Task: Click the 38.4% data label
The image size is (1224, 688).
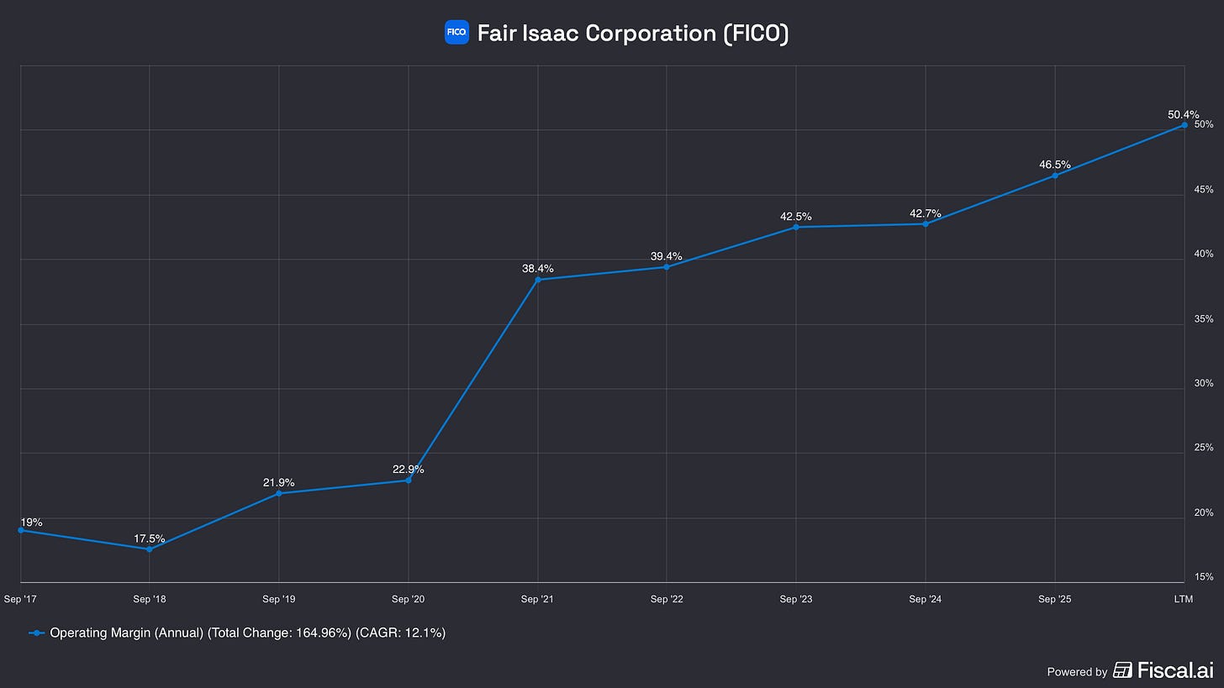Action: (538, 269)
